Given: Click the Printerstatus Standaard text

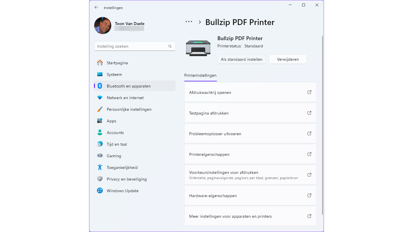Looking at the screenshot, I should [240, 46].
